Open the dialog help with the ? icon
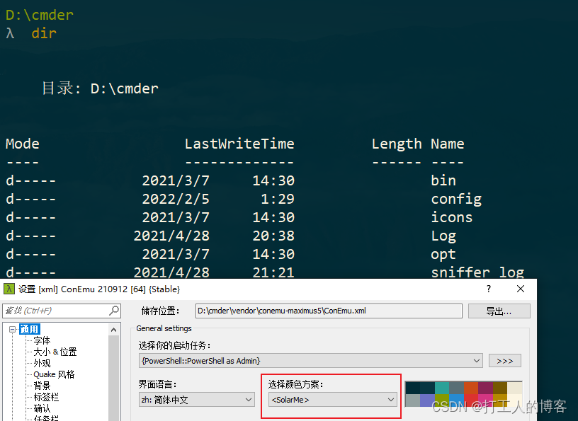This screenshot has height=421, width=578. click(x=488, y=289)
